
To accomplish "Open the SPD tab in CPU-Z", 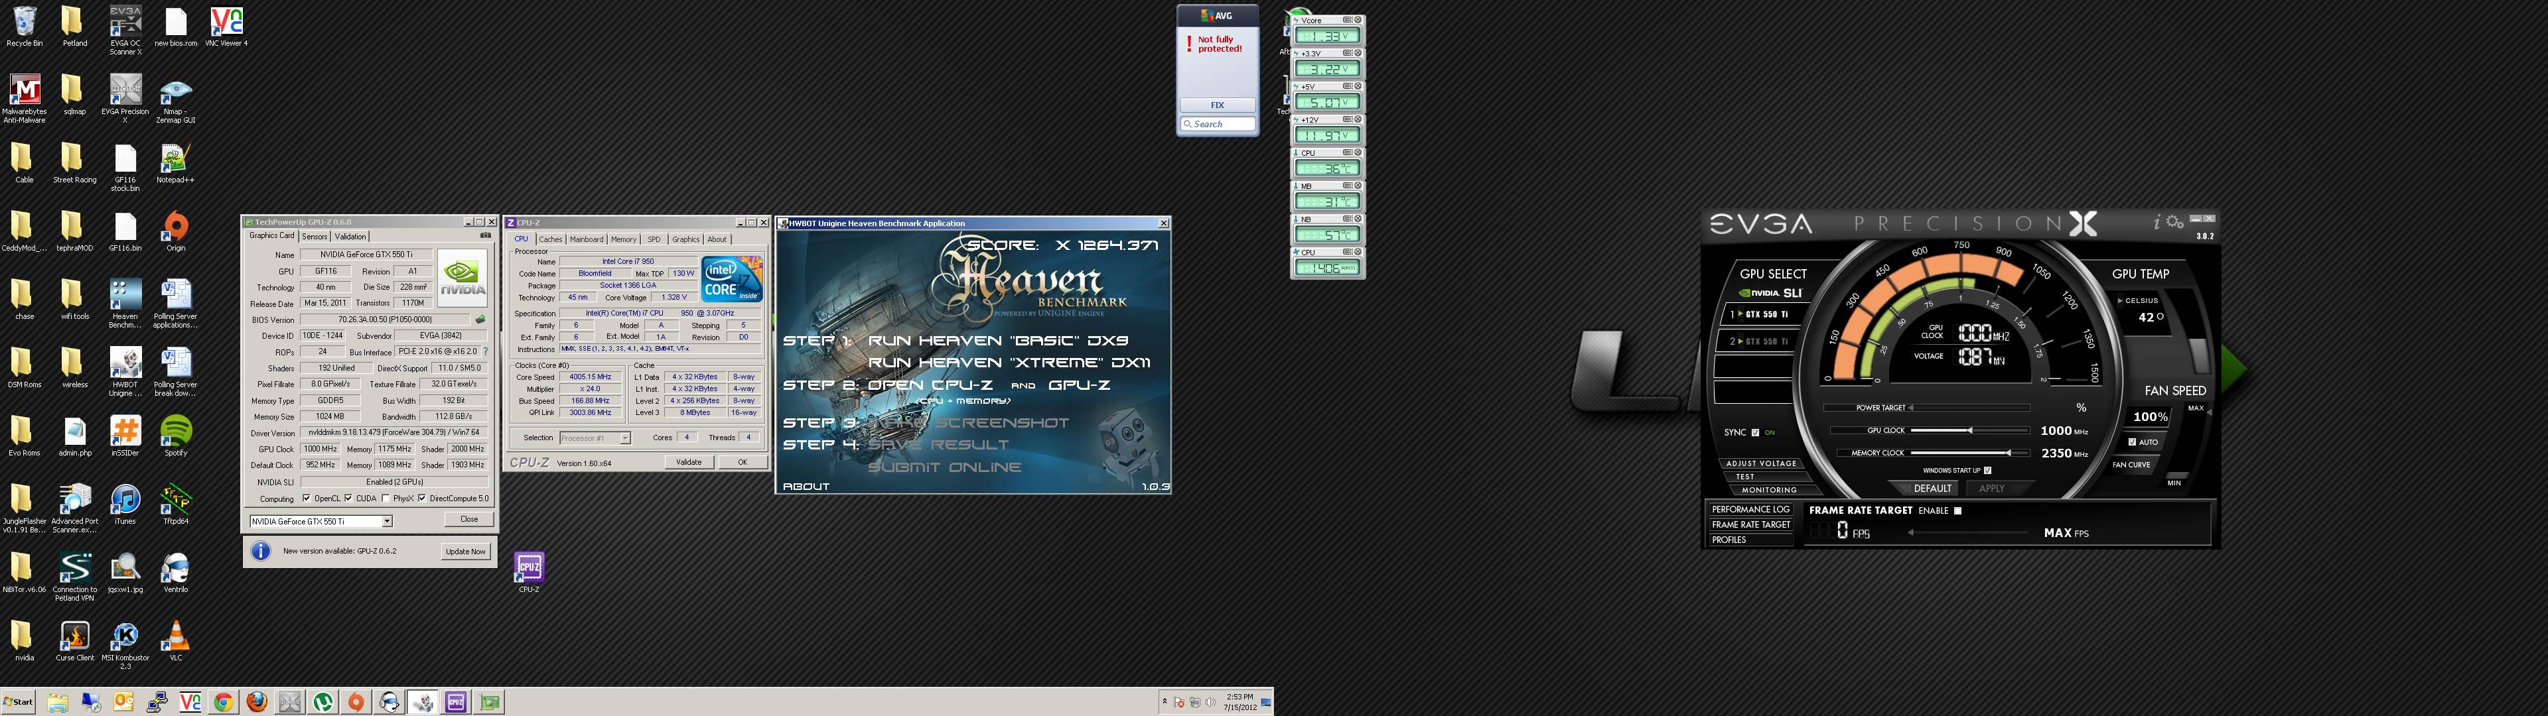I will (654, 239).
